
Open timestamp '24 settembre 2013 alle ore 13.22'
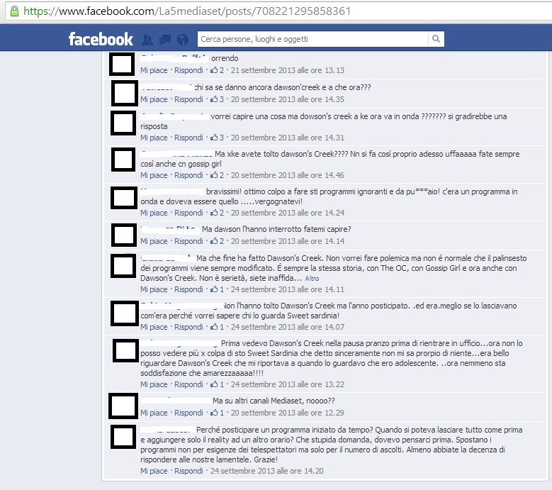pyautogui.click(x=287, y=384)
